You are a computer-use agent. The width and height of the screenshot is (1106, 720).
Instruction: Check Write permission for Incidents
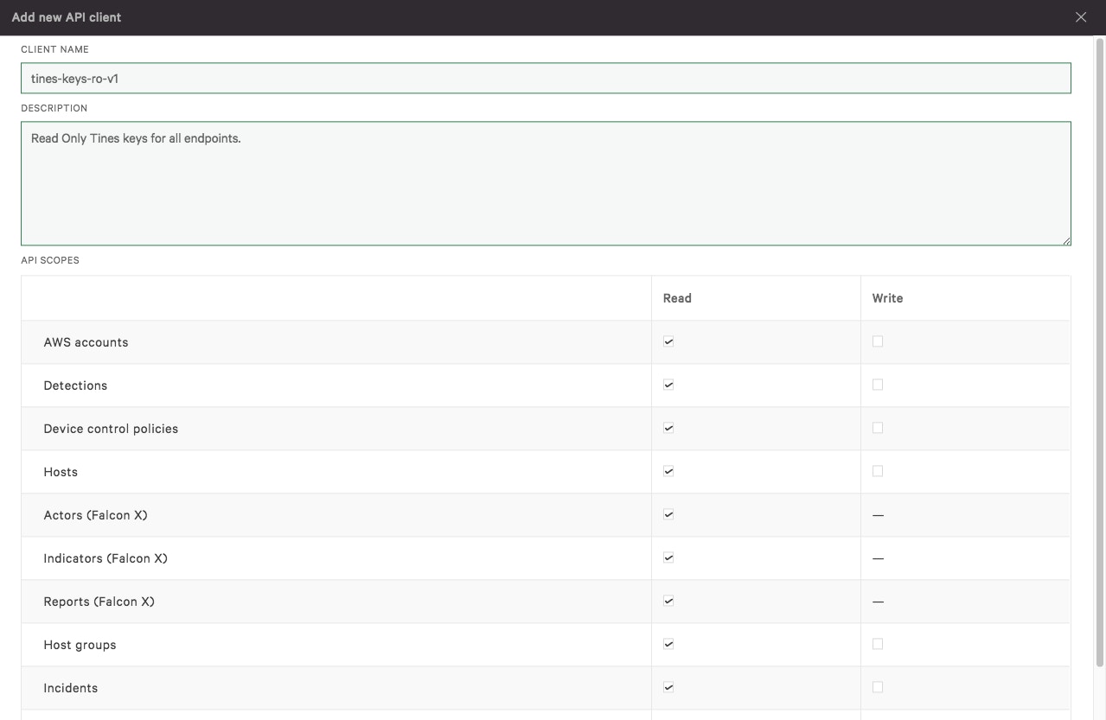(878, 687)
